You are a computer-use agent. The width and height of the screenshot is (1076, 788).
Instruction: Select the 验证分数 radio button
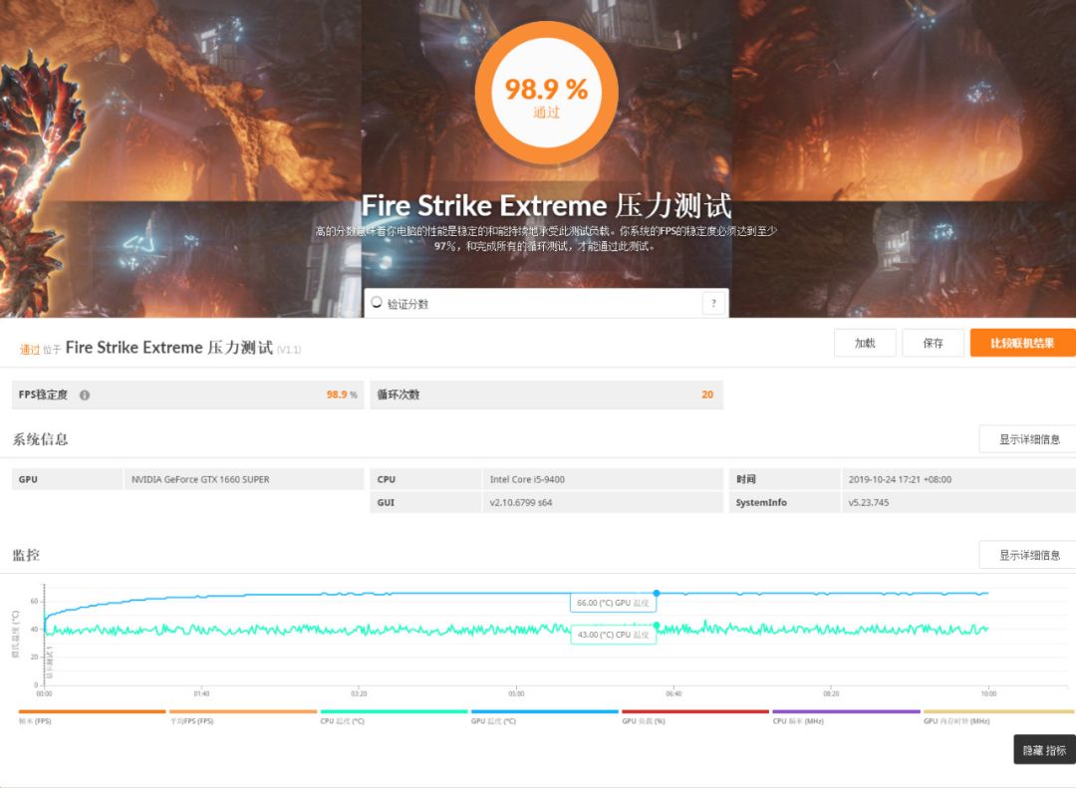point(376,302)
